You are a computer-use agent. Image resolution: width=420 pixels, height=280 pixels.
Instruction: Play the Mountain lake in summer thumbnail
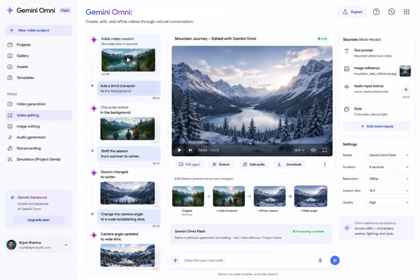click(x=128, y=60)
